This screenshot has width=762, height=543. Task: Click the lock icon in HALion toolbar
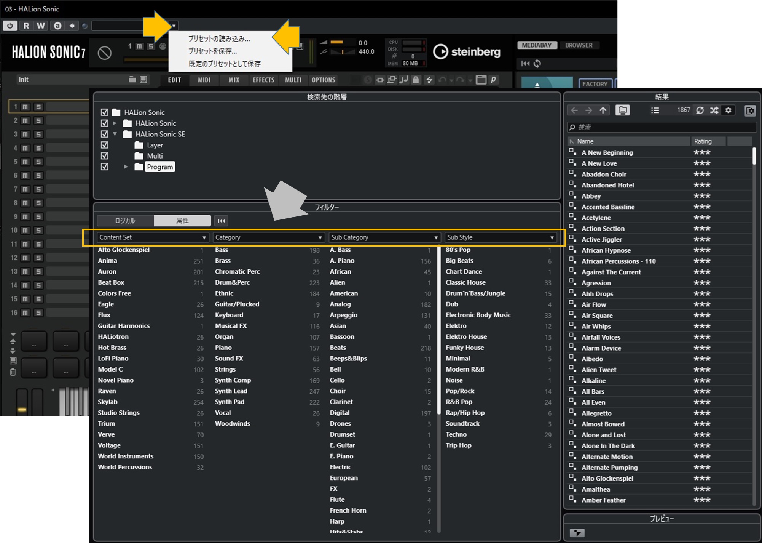tap(416, 80)
